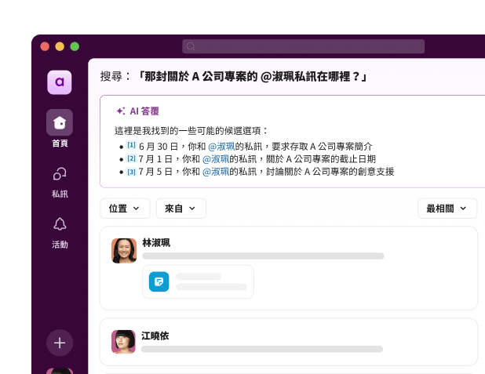
Task: Click the AI sparkle icon beside AI 答覆
Action: tap(121, 111)
